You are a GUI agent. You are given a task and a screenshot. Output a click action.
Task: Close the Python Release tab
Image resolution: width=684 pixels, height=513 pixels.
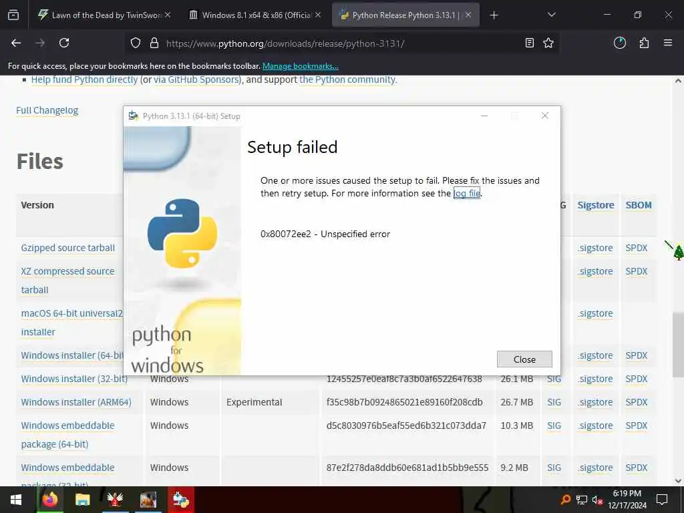468,15
